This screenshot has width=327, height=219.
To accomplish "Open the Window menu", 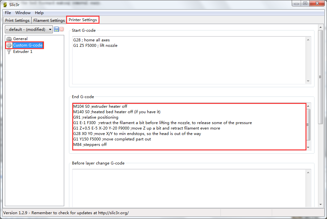I will pyautogui.click(x=23, y=13).
